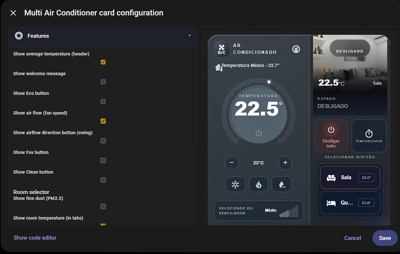This screenshot has width=400, height=254.
Task: Click the ESTADO DESLIGADO status text
Action: click(x=333, y=103)
